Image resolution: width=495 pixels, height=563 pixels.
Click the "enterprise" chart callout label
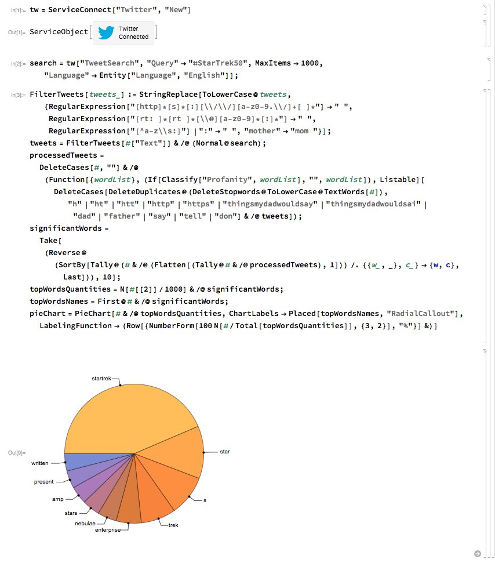108,530
